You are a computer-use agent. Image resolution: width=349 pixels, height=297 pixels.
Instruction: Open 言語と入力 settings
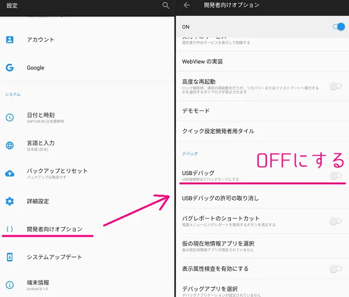(87, 145)
